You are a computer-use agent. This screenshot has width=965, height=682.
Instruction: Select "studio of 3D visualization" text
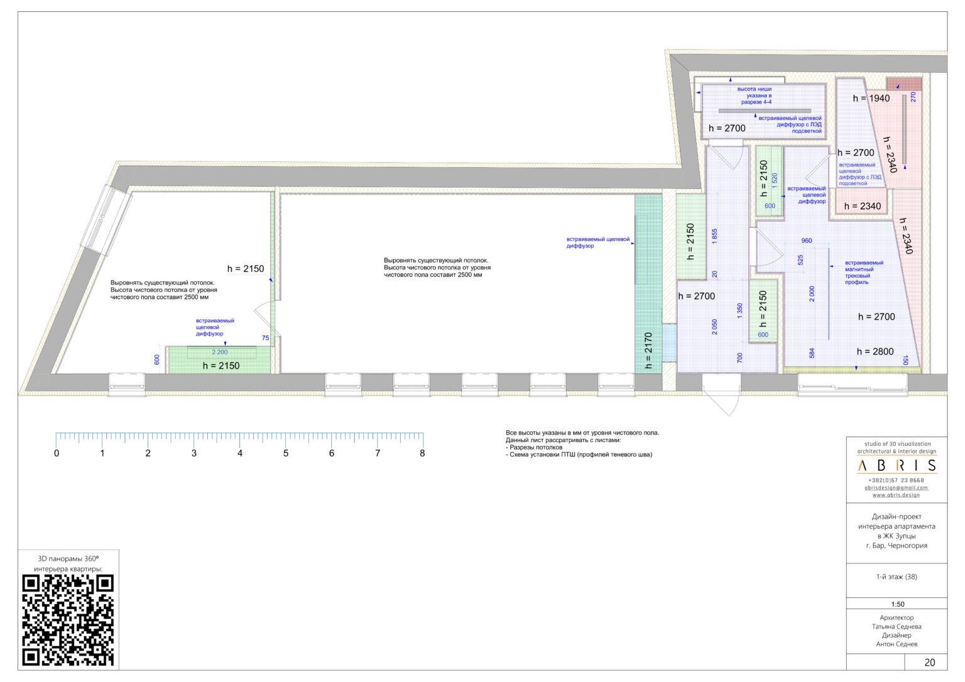897,444
